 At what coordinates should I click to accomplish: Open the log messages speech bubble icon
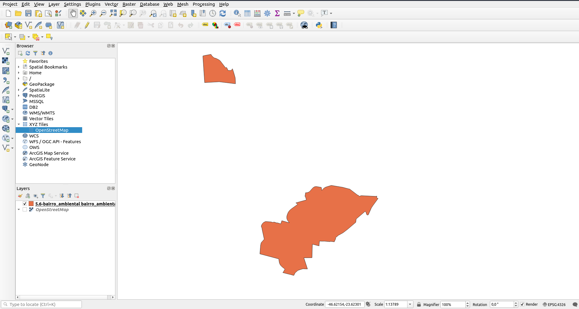point(575,304)
